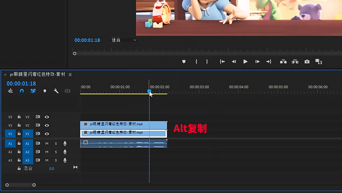
Task: Toggle V1 source patching button
Action: pyautogui.click(x=10, y=134)
